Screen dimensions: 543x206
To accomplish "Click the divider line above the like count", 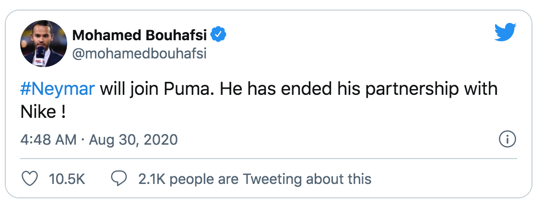I will click(269, 159).
